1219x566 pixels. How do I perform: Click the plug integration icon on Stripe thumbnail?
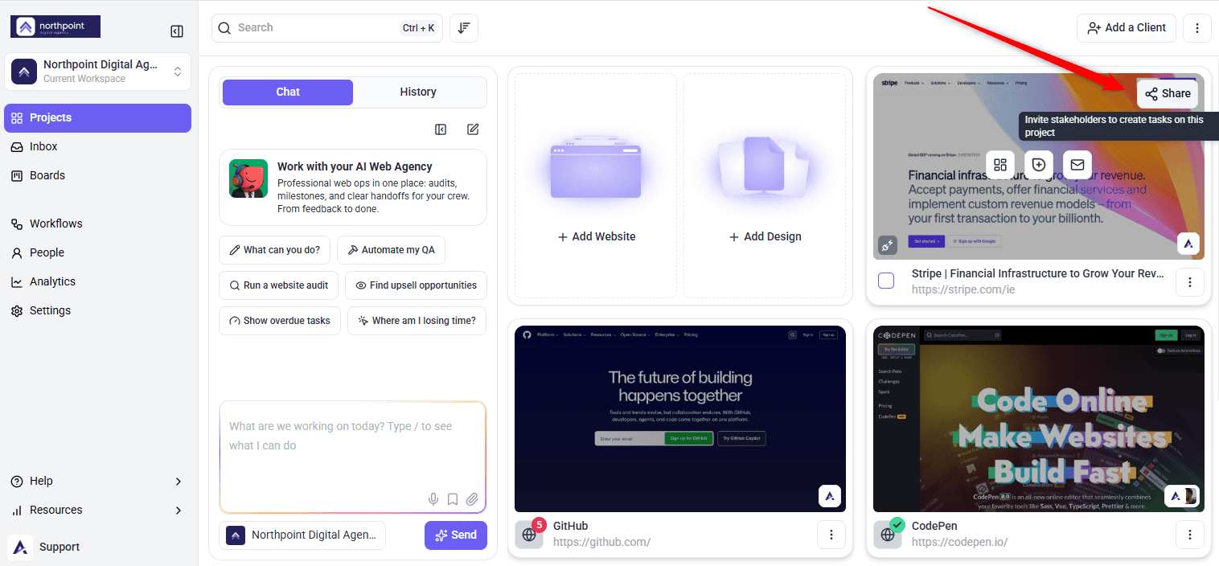(889, 245)
